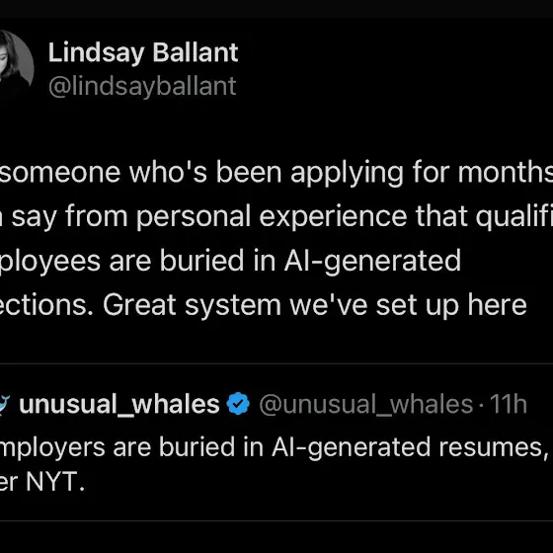Click the word "Ballant" in the display name
Screen dimensions: 553x553
196,53
